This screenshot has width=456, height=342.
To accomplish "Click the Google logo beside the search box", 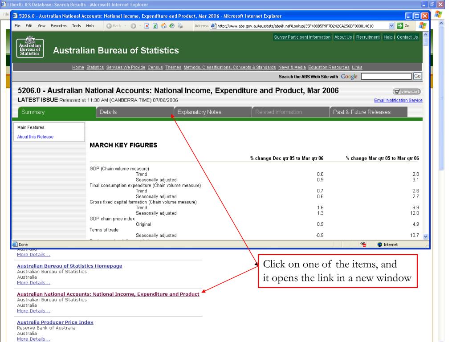I will (349, 77).
